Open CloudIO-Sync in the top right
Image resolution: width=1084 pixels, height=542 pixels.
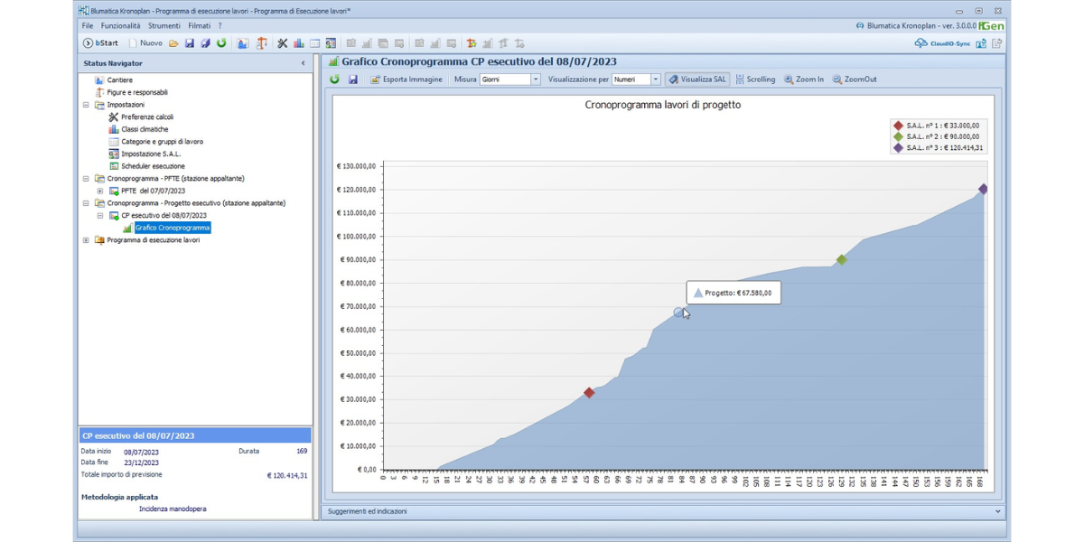(x=943, y=43)
